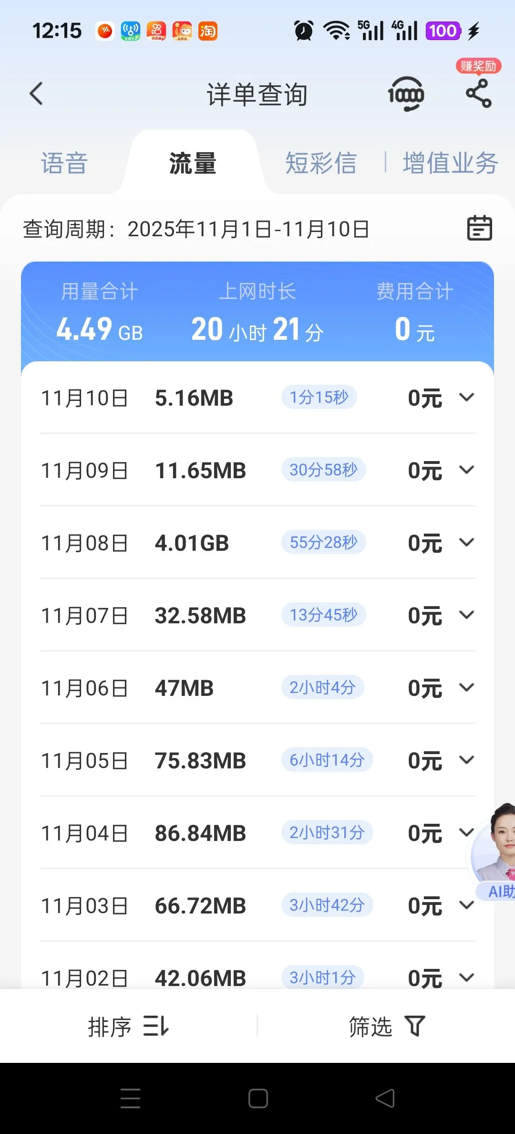
Task: Tap the 赚奖励 reward badge
Action: 478,66
